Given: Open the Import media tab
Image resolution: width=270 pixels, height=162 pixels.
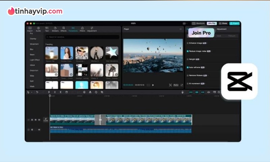Looking at the screenshot, I should coord(30,29).
